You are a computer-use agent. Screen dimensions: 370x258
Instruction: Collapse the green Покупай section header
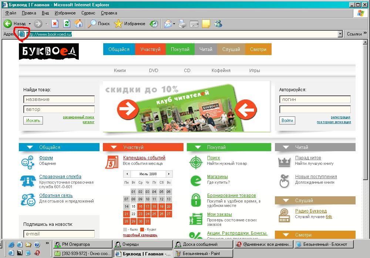coord(229,147)
